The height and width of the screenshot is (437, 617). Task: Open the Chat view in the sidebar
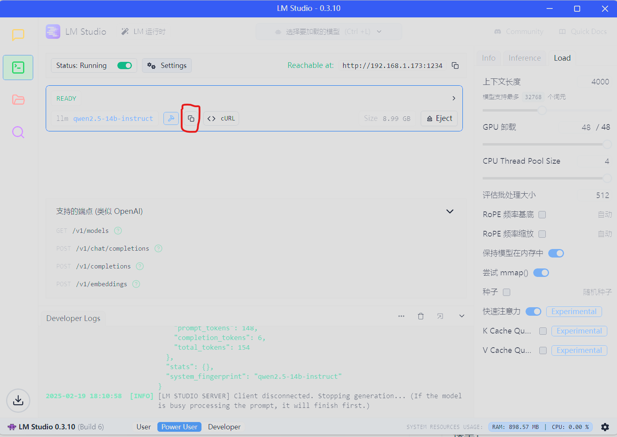[18, 35]
